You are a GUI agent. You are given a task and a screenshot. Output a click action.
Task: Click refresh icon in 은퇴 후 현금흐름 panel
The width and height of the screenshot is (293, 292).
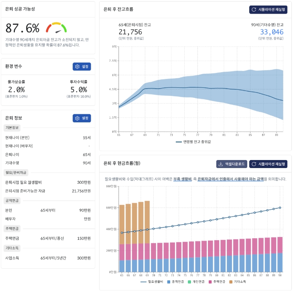[x=253, y=164]
